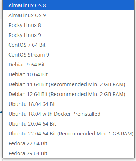Choose Debian 12 64 Bit option

[68, 94]
